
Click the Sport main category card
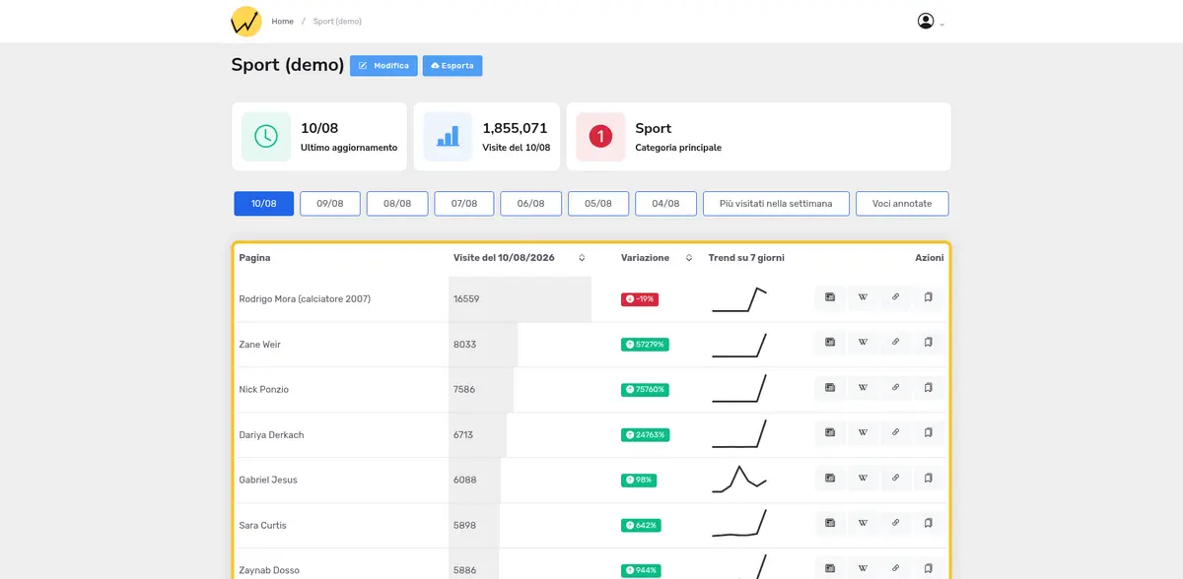click(x=759, y=137)
